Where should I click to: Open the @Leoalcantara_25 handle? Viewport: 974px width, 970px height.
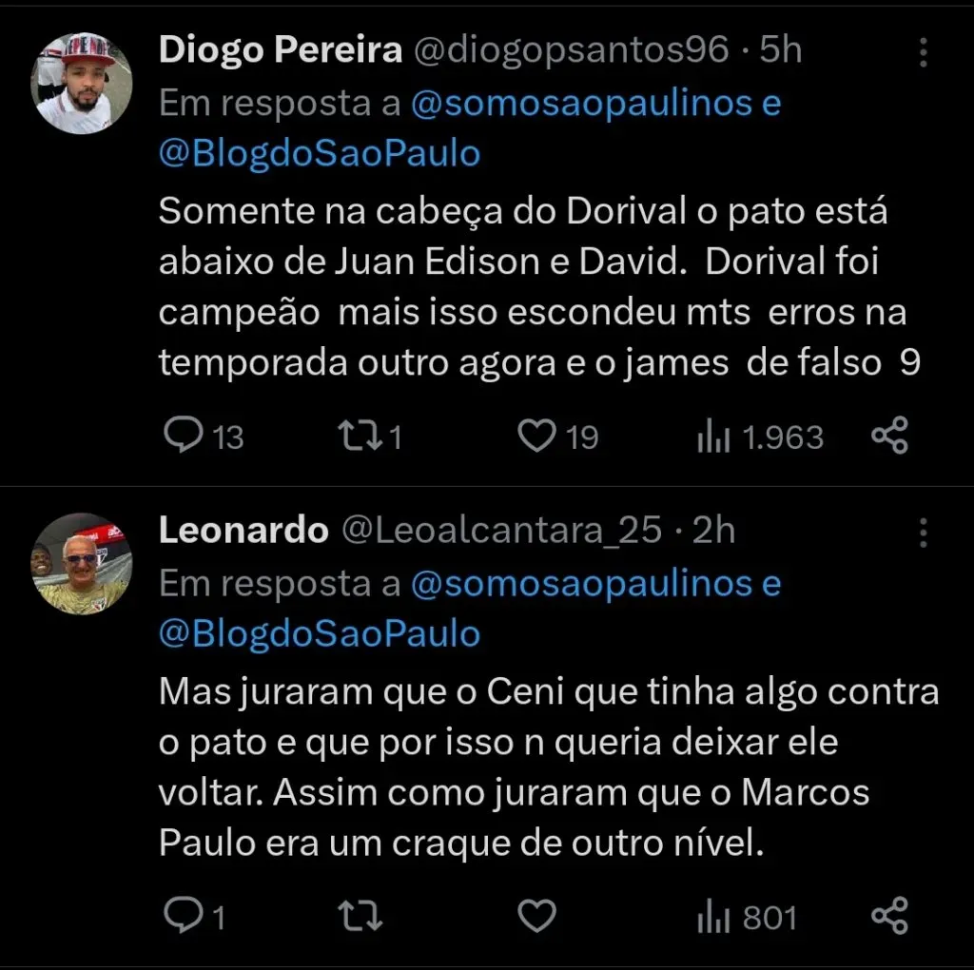(501, 532)
